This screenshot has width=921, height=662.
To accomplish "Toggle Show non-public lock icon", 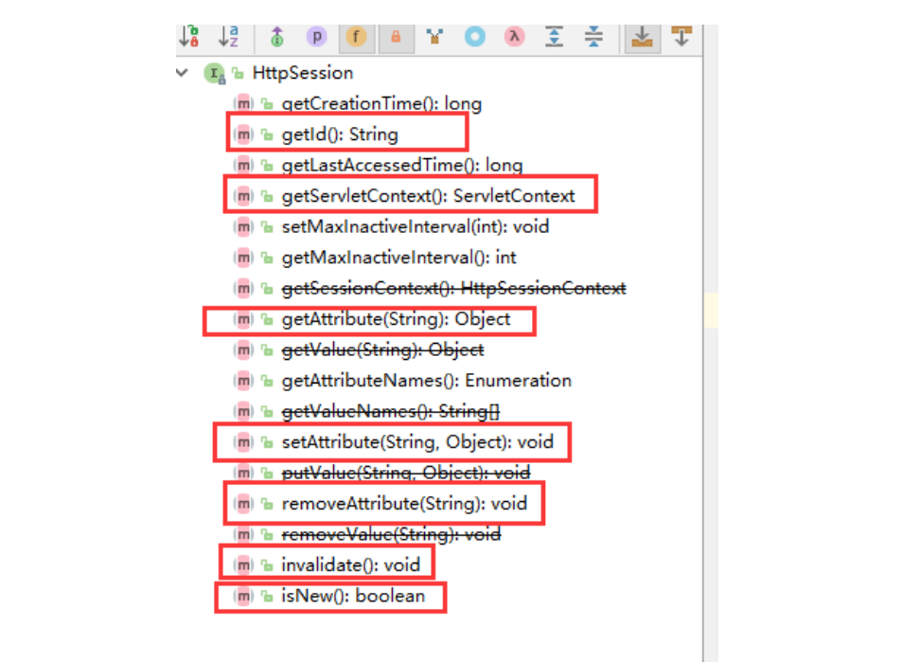I will [396, 36].
